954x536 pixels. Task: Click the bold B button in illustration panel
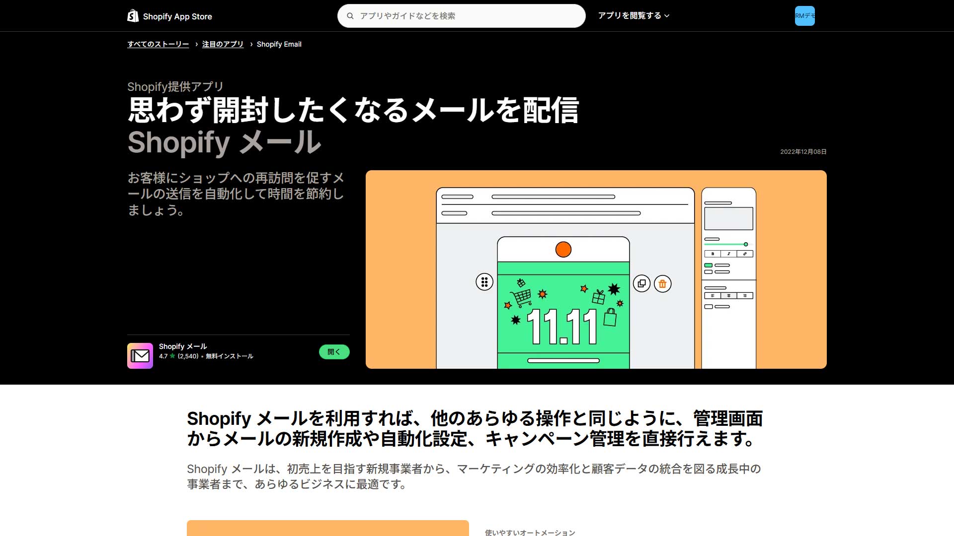[x=713, y=254]
